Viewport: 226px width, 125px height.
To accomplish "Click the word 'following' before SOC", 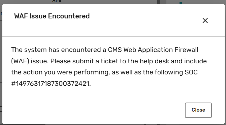I will click(x=169, y=72).
